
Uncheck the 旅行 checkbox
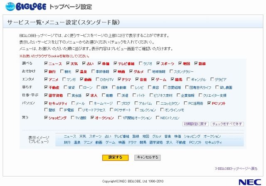tap(46, 71)
